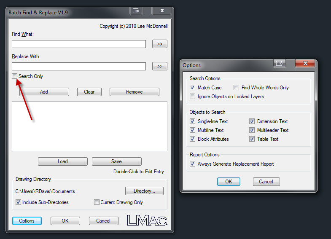Toggle Always Generate Replacement Report
331x239 pixels.
point(192,164)
